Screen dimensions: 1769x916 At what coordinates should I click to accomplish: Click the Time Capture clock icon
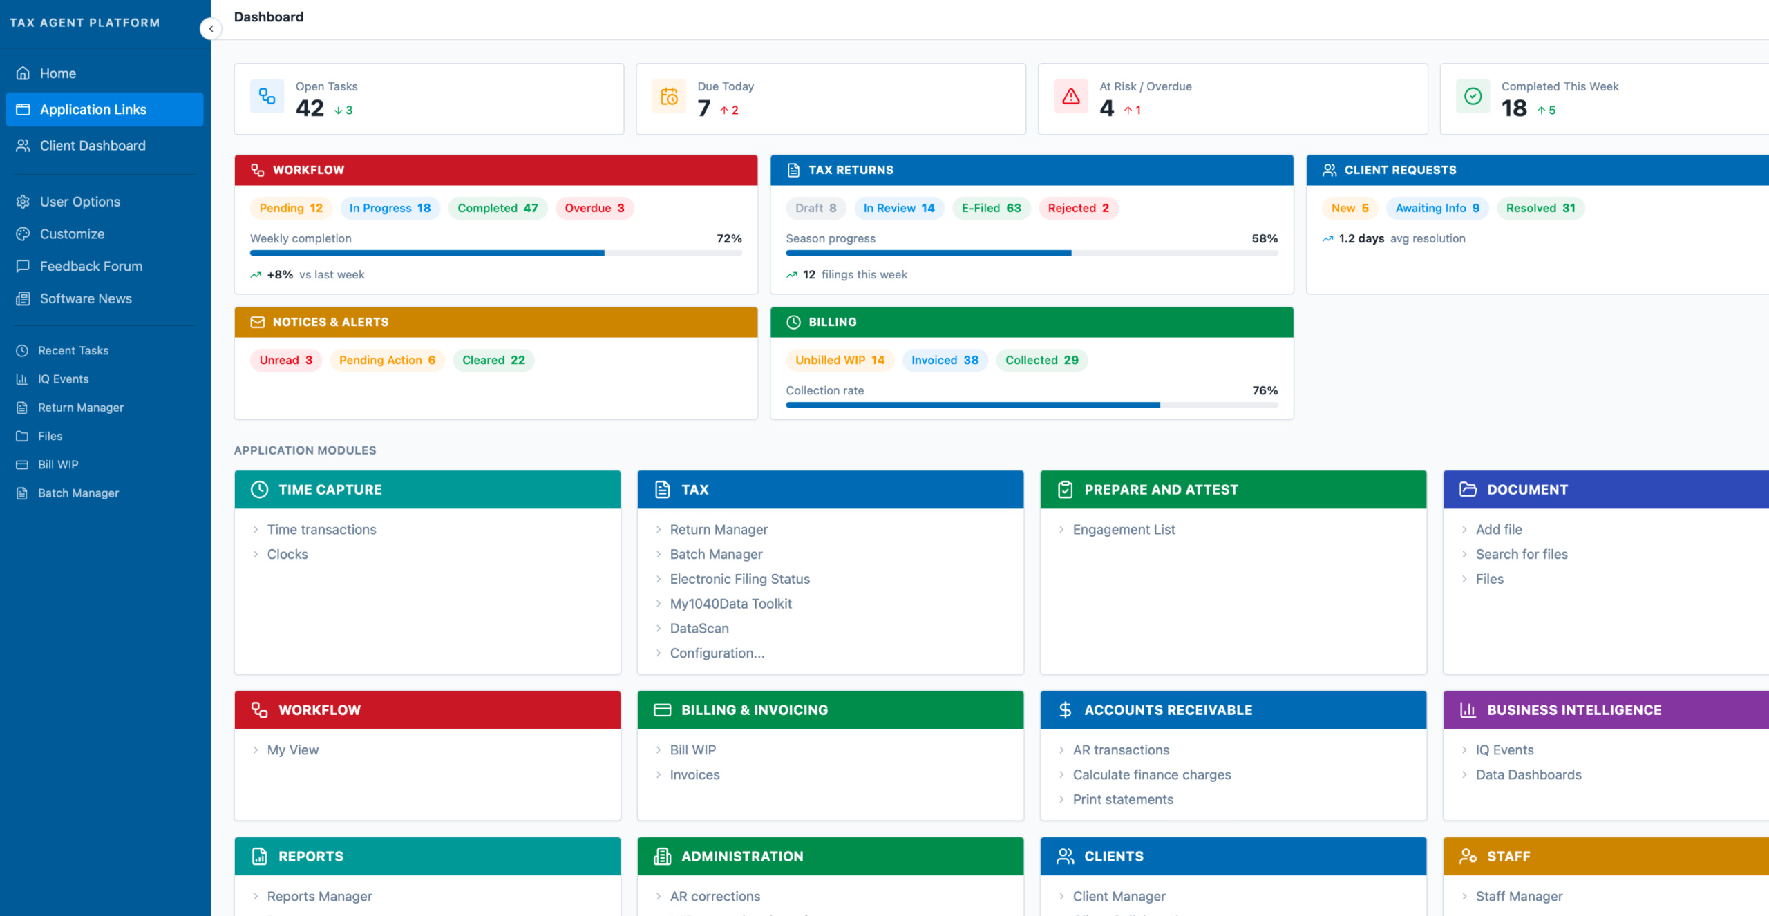tap(259, 490)
